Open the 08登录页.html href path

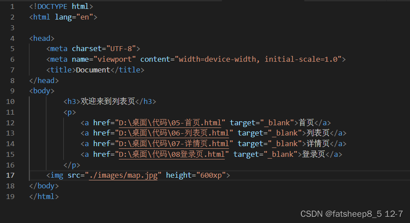[172, 154]
